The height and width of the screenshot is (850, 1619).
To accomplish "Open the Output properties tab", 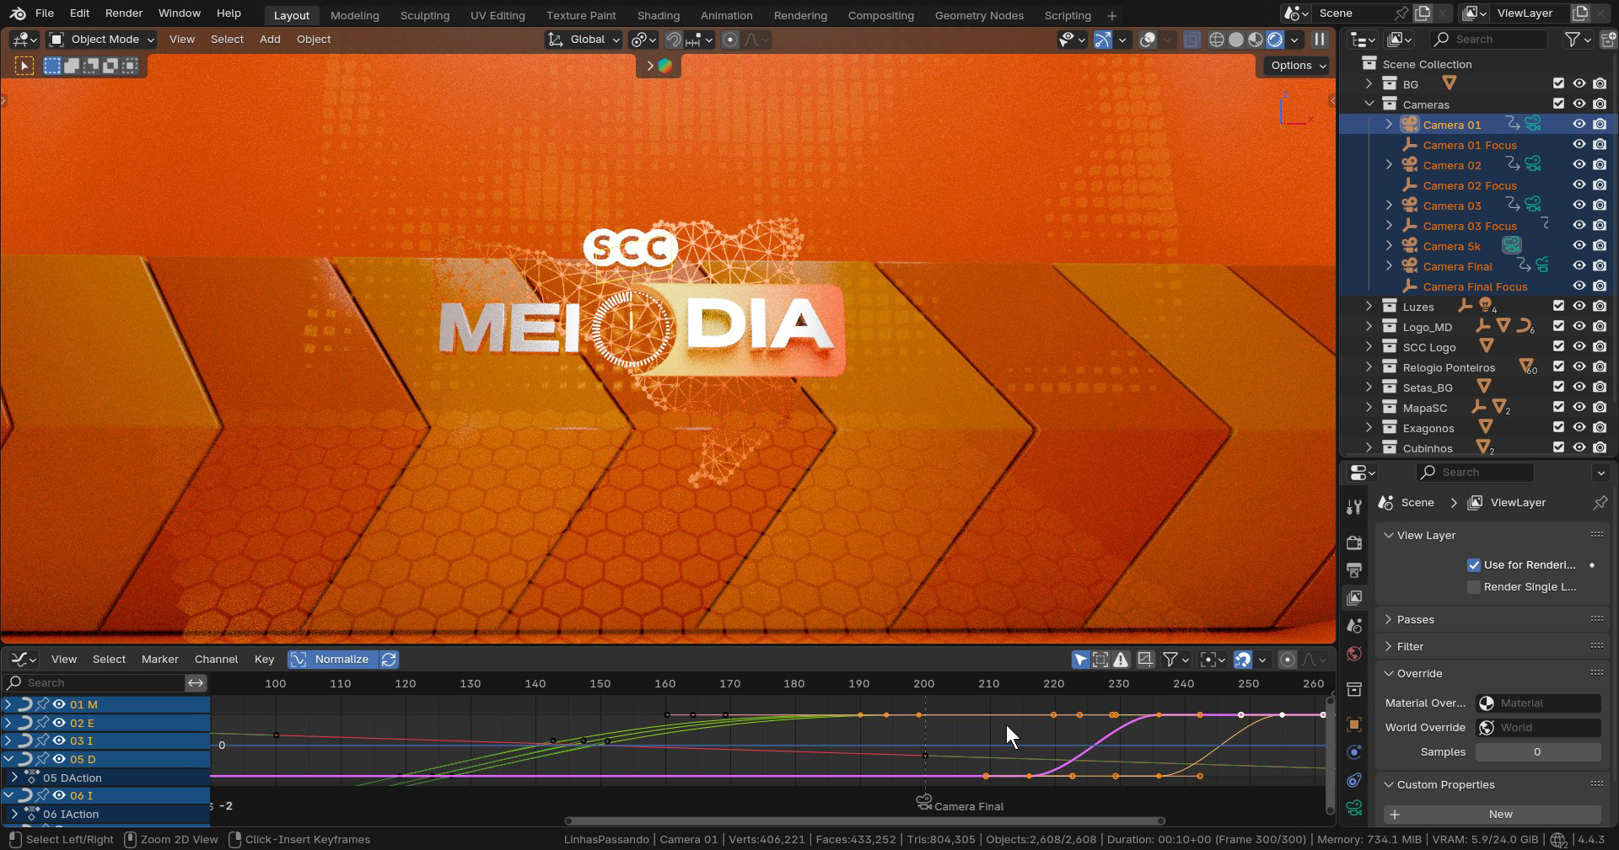I will [x=1354, y=570].
